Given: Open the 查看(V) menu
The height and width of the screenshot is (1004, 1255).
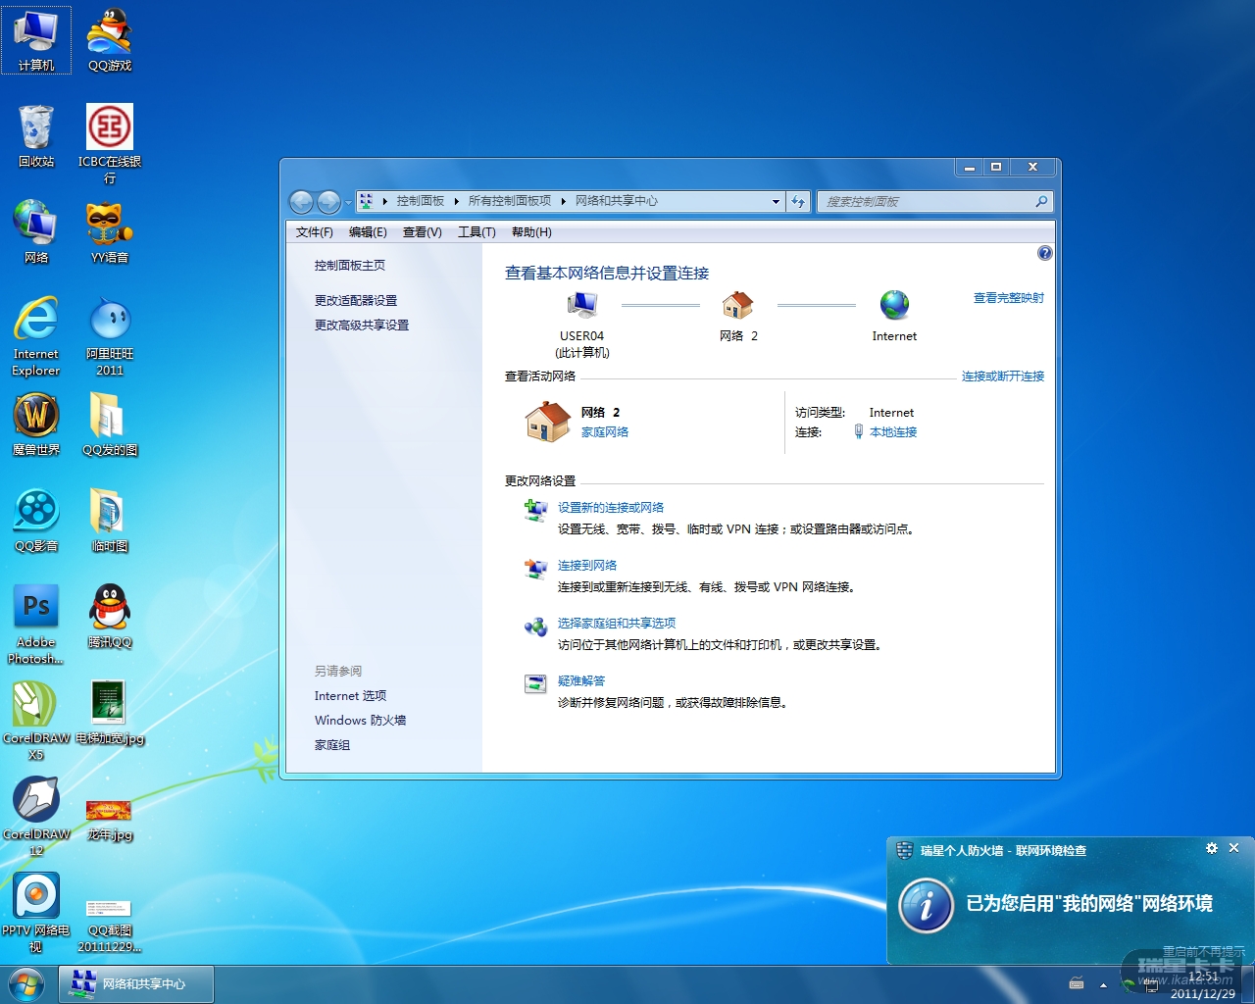Looking at the screenshot, I should pos(423,232).
